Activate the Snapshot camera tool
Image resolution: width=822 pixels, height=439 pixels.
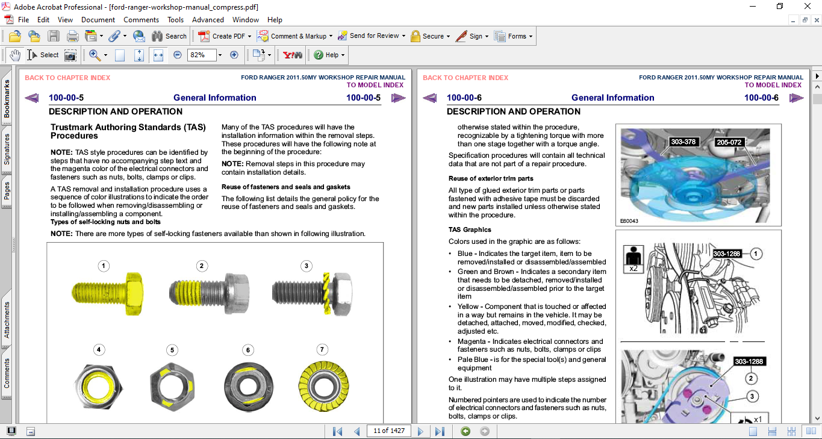pyautogui.click(x=70, y=55)
